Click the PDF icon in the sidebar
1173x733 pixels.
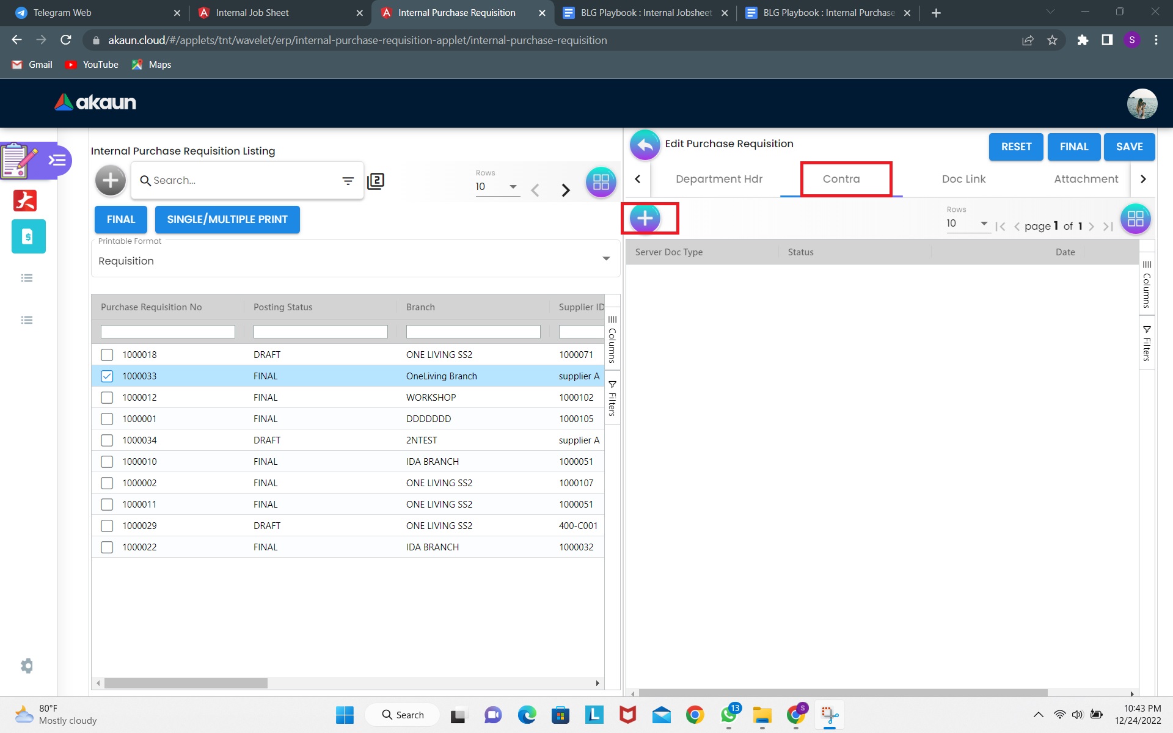(x=25, y=200)
